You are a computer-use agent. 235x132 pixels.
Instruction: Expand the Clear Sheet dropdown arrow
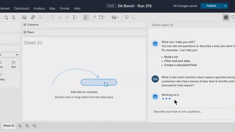pos(44,17)
